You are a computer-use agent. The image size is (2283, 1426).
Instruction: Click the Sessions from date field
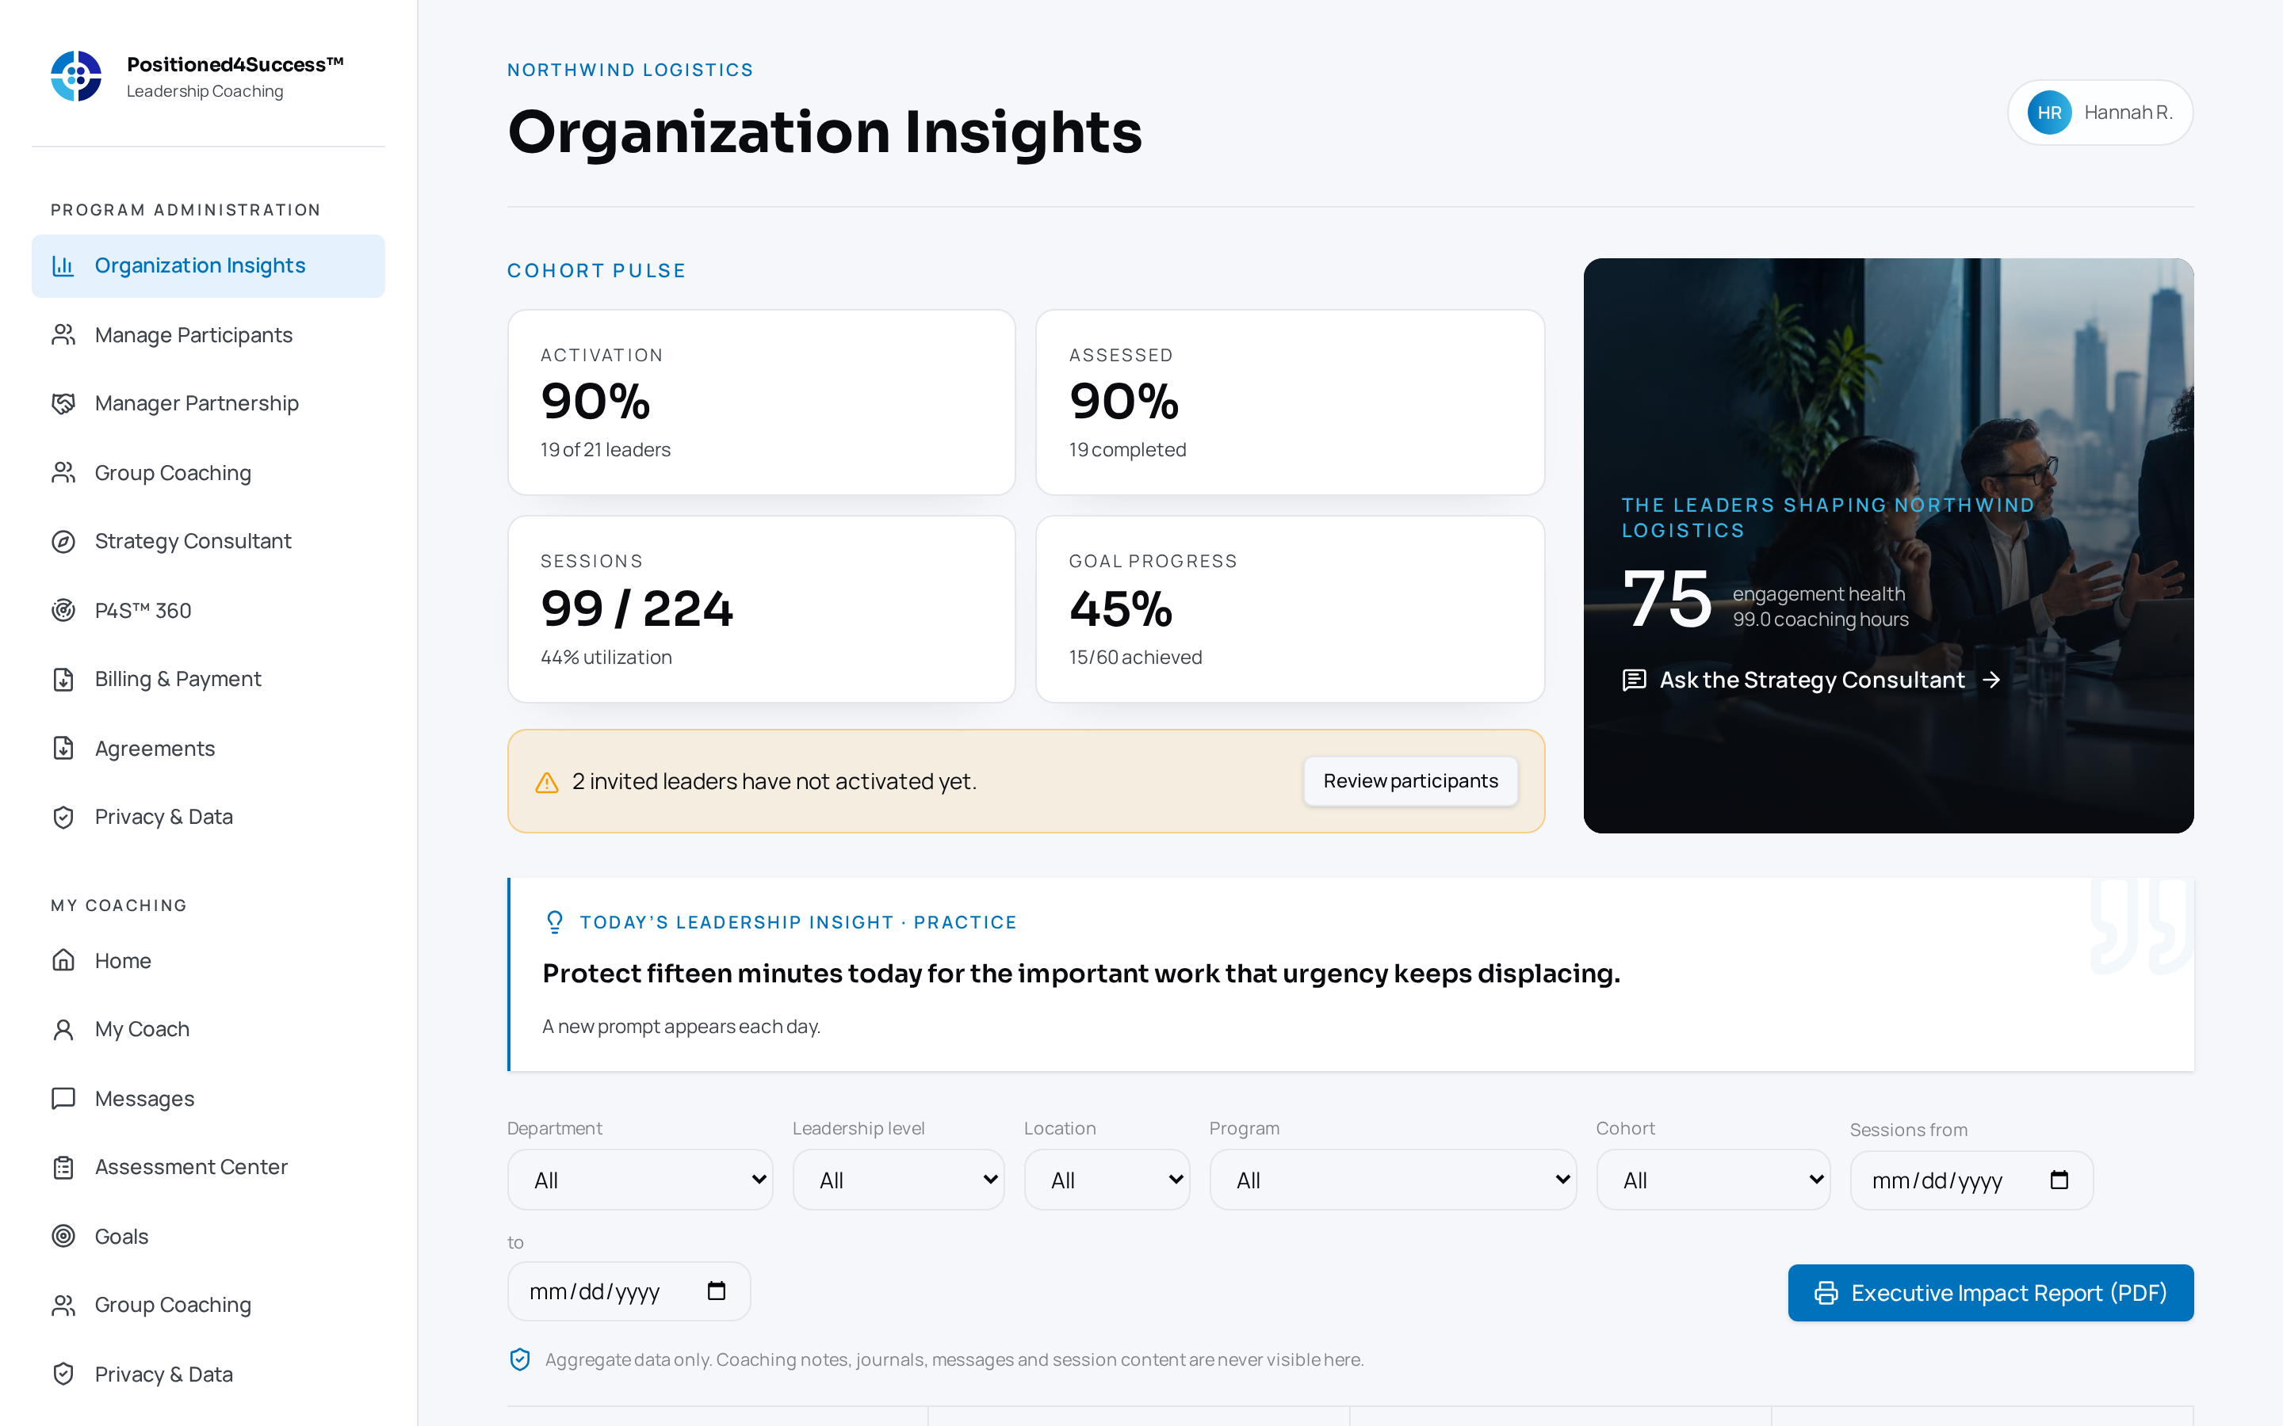(1971, 1180)
